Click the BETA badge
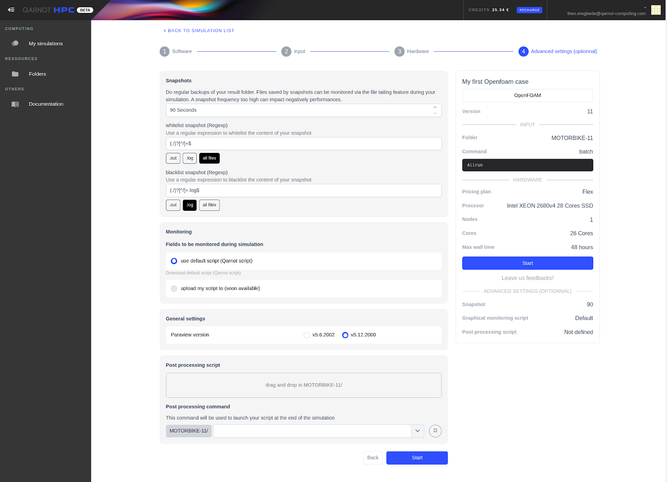 click(x=85, y=10)
